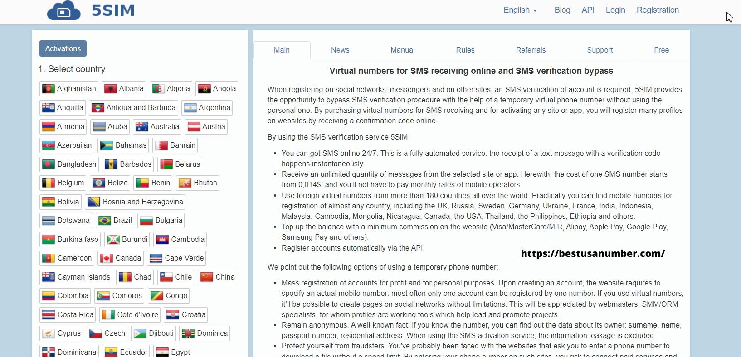Select Bosnia and Herzegovina country
Screen dimensions: 741x357
click(135, 202)
